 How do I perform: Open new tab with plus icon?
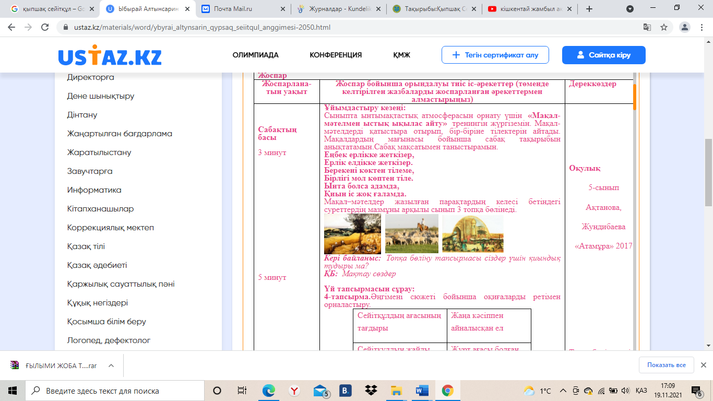click(589, 9)
